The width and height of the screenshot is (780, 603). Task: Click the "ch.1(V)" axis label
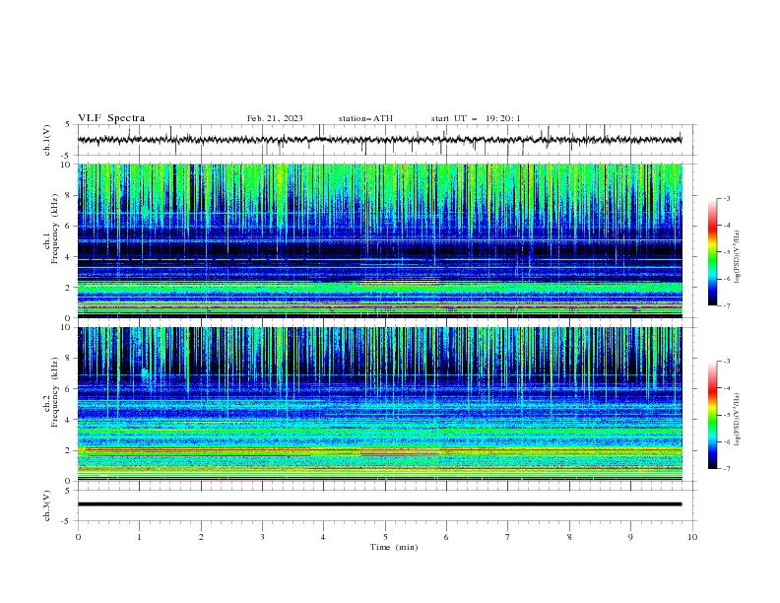(x=47, y=140)
